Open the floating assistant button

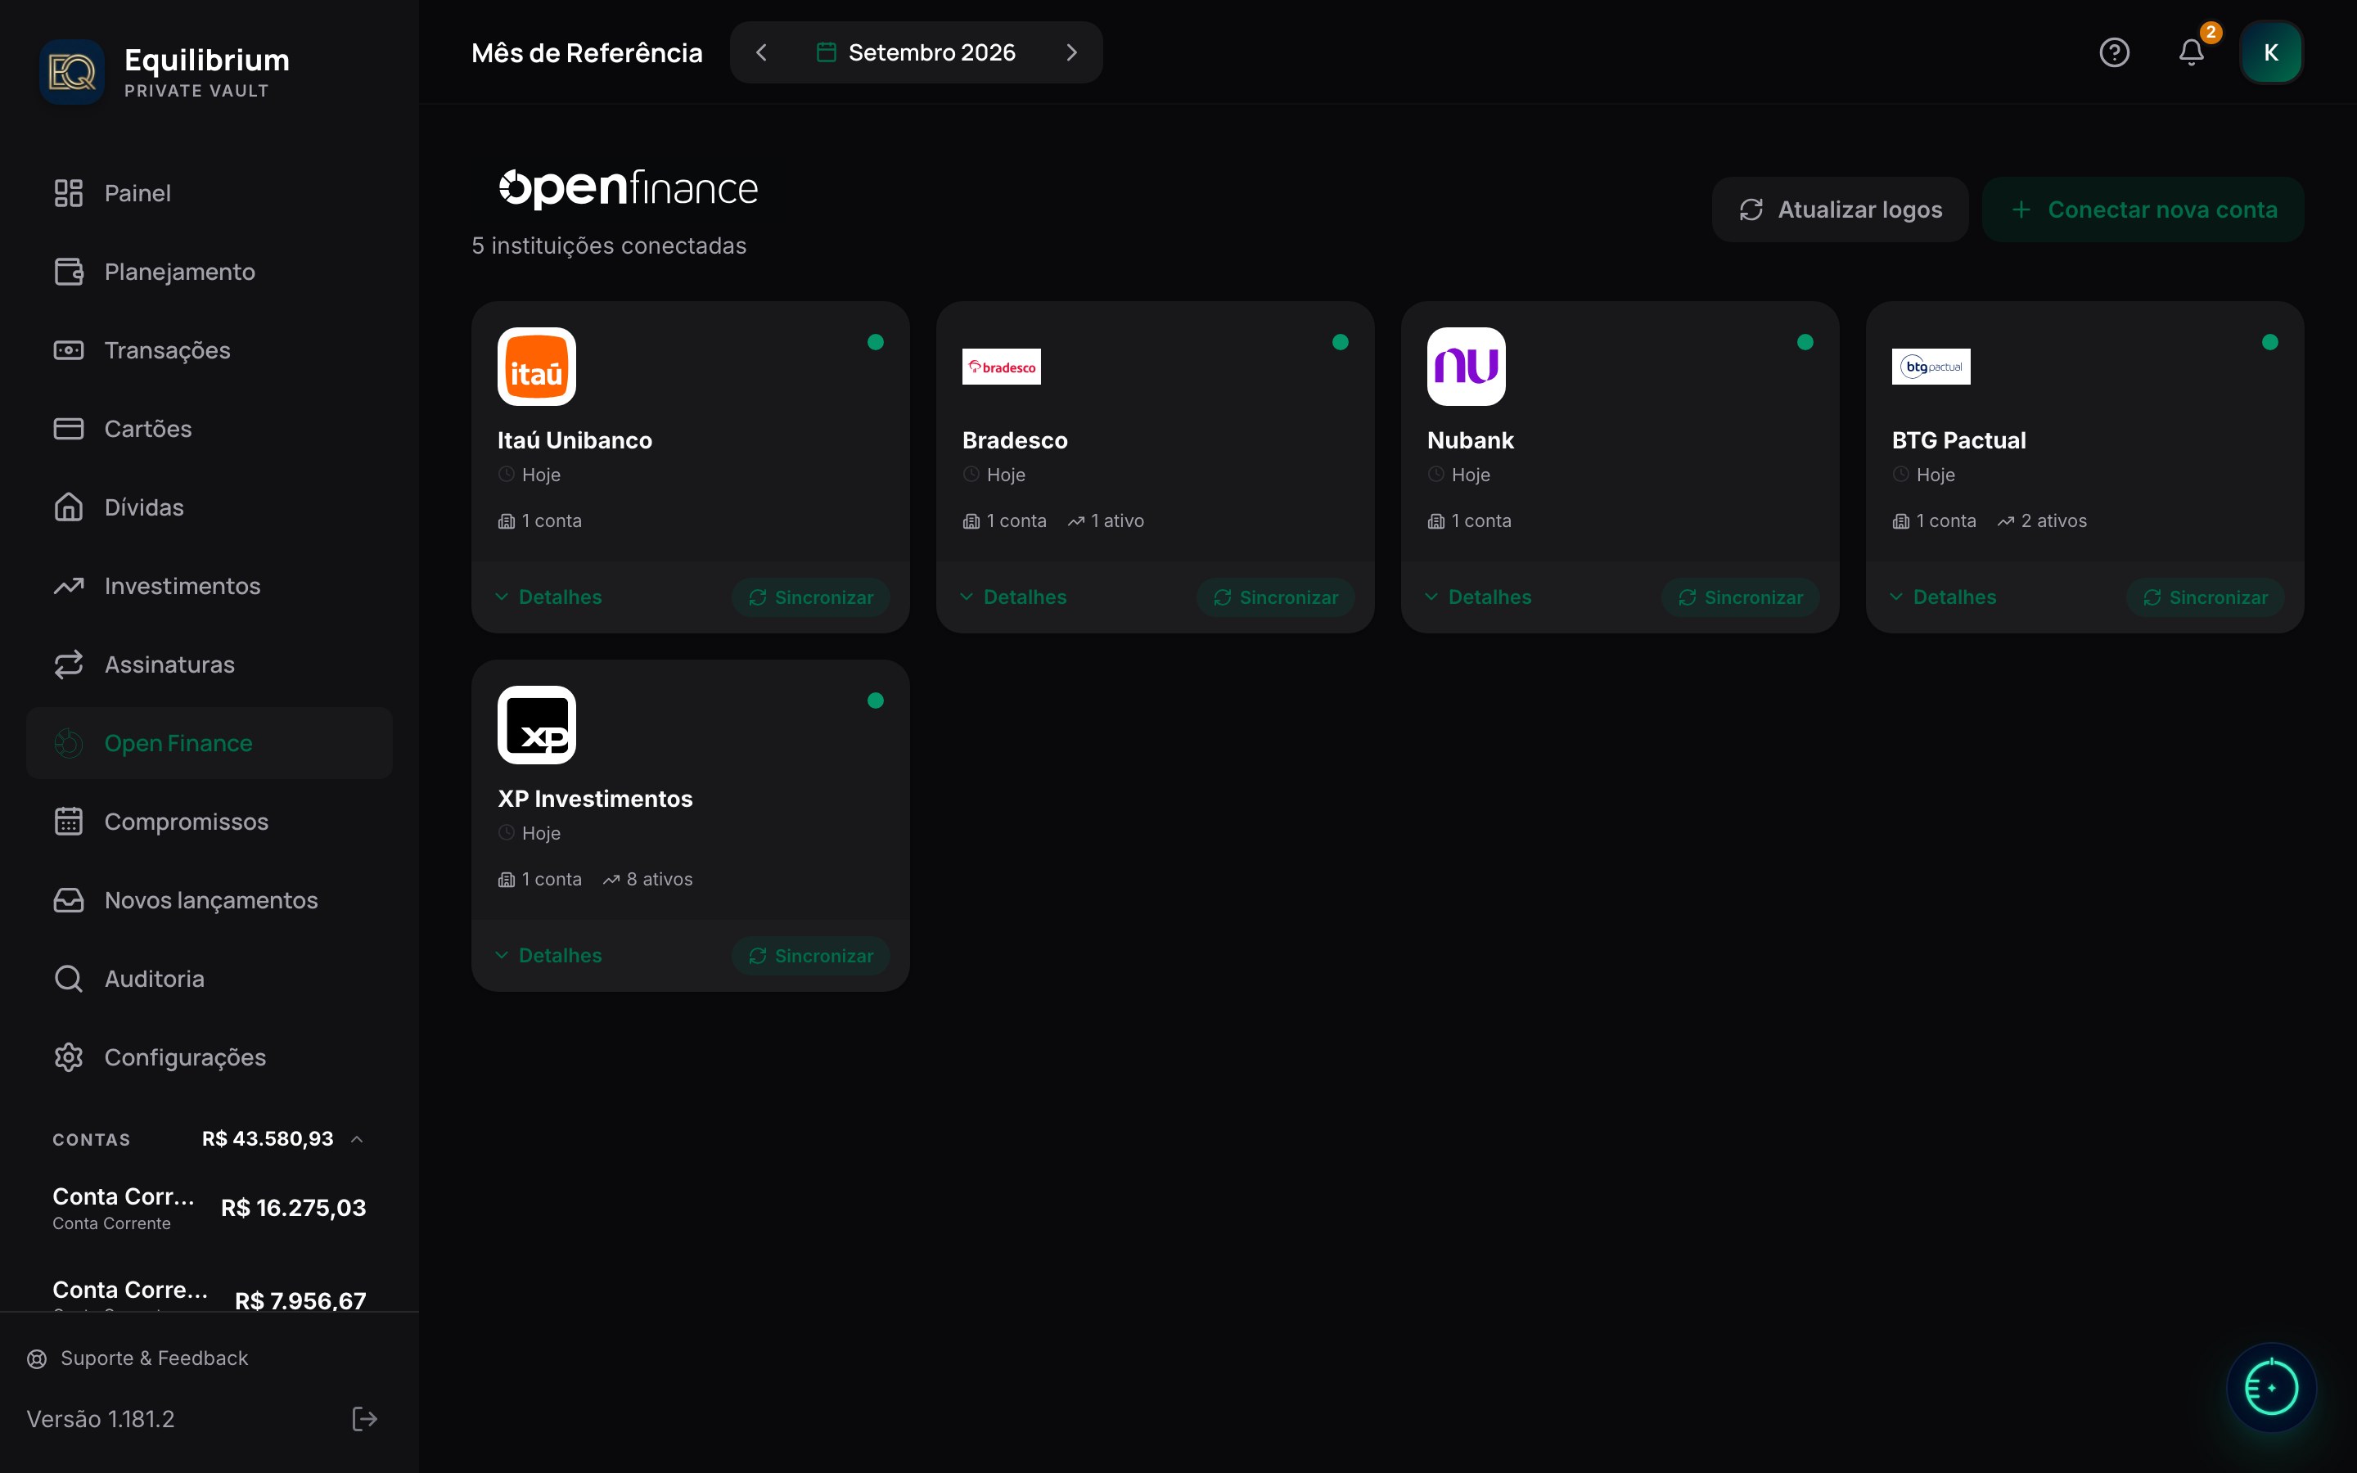pyautogui.click(x=2270, y=1387)
